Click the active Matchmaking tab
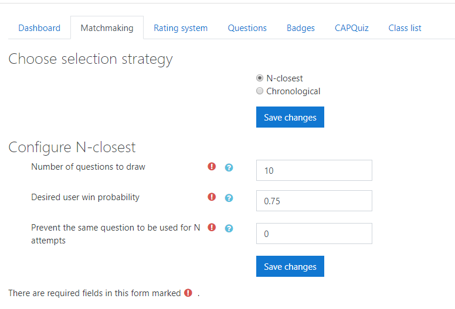 [x=107, y=28]
